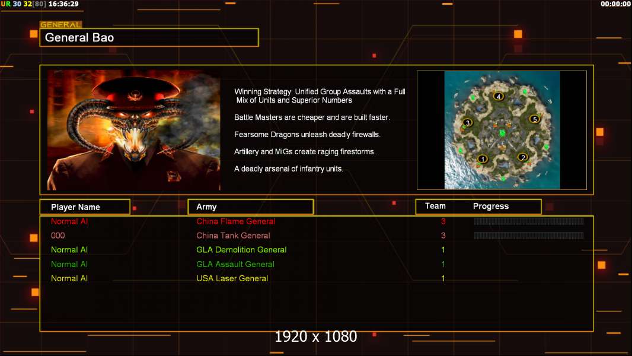The image size is (632, 356).
Task: Click 'Battle Masters are cheaper' line
Action: [312, 117]
